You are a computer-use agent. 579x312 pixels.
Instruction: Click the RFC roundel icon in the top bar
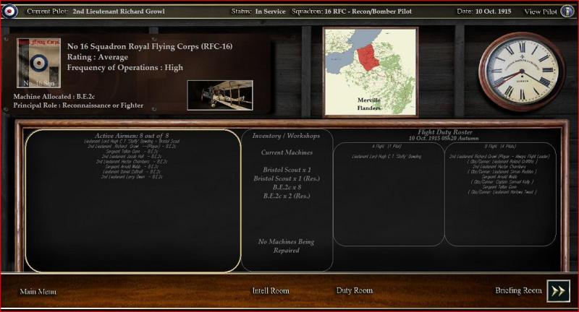point(9,12)
